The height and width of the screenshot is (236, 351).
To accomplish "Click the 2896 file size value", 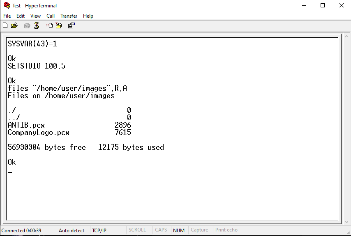I will pos(122,125).
